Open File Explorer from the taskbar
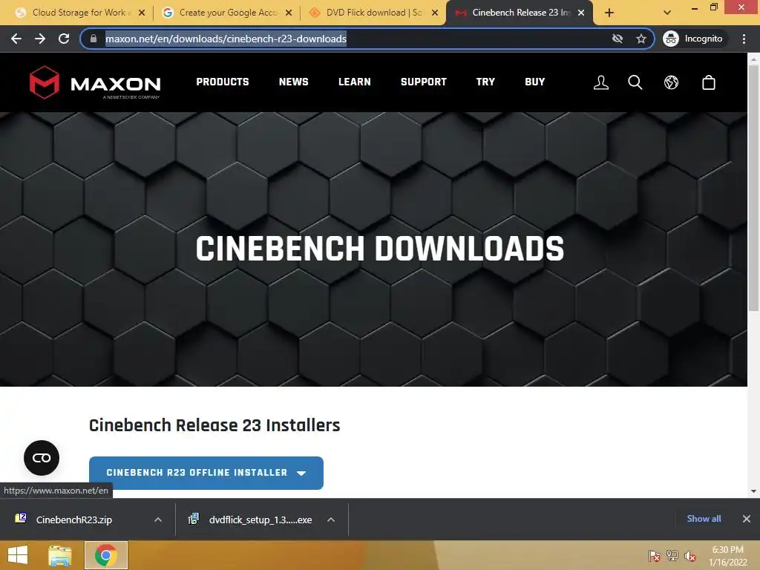The height and width of the screenshot is (570, 760). [x=60, y=555]
